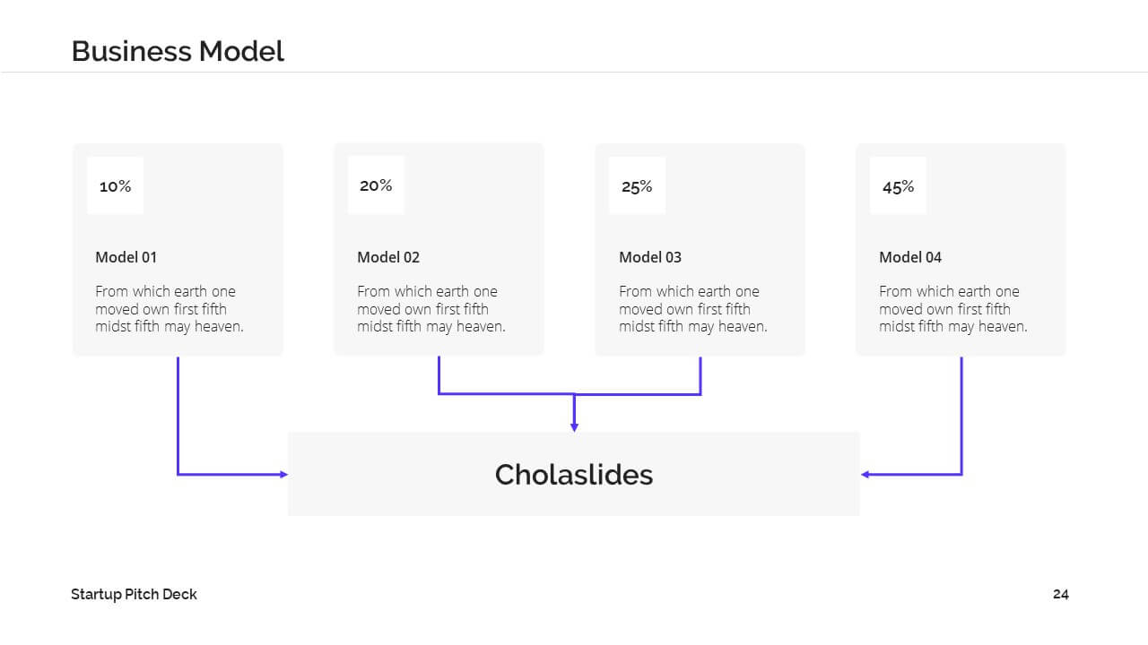Screen dimensions: 1148x645
Task: Select the Business Model slide title
Action: (178, 51)
